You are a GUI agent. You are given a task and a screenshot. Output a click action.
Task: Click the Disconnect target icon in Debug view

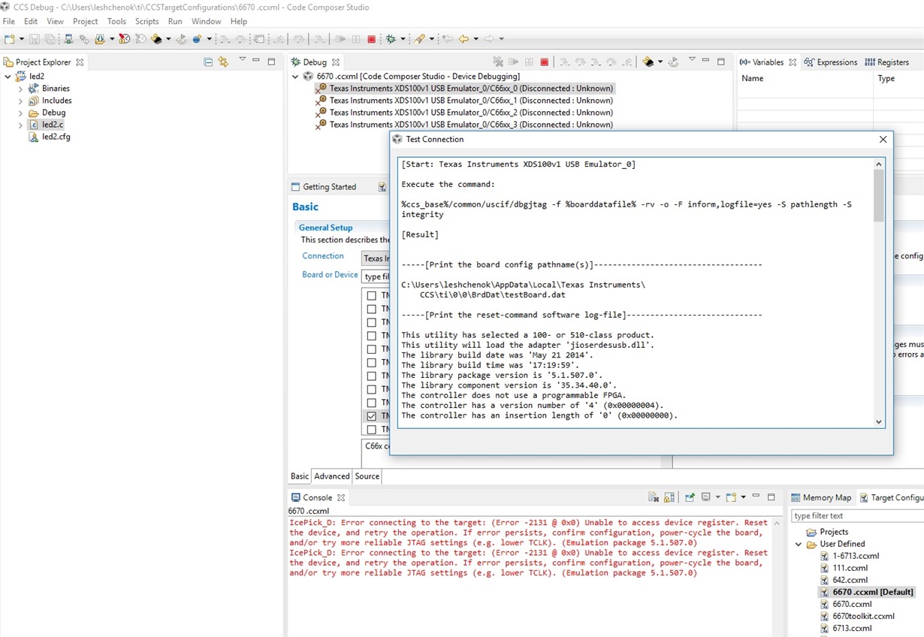[x=497, y=62]
